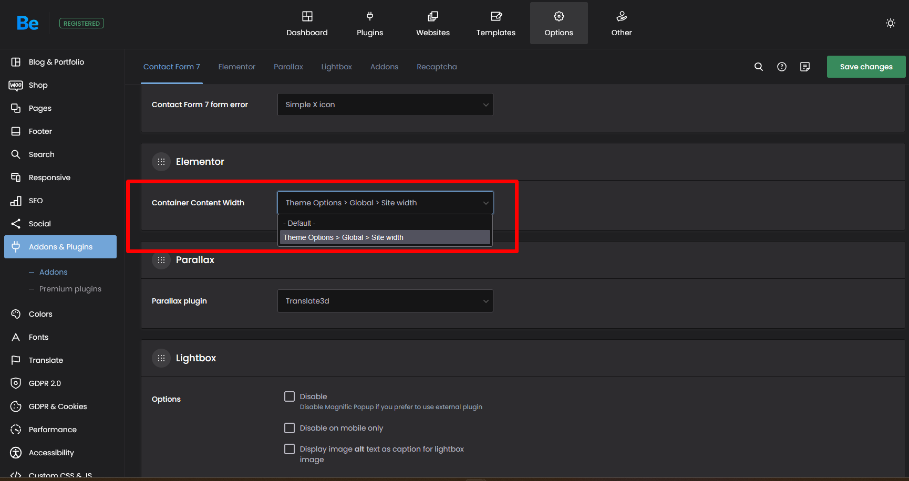Image resolution: width=909 pixels, height=481 pixels.
Task: Open Premium plugins in the sidebar
Action: (x=70, y=289)
